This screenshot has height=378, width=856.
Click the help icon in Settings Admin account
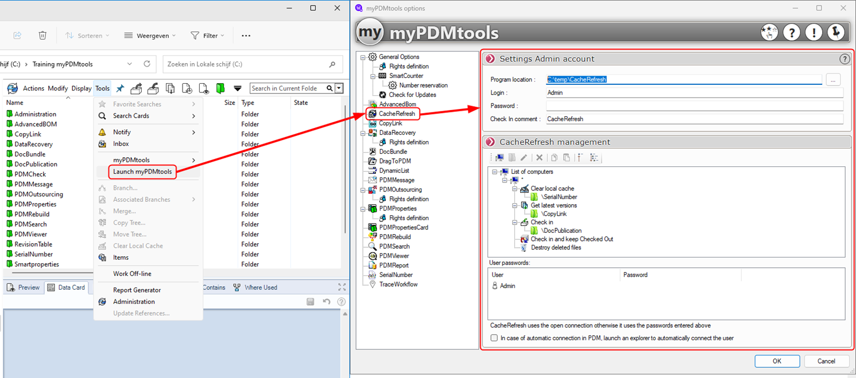tap(845, 59)
